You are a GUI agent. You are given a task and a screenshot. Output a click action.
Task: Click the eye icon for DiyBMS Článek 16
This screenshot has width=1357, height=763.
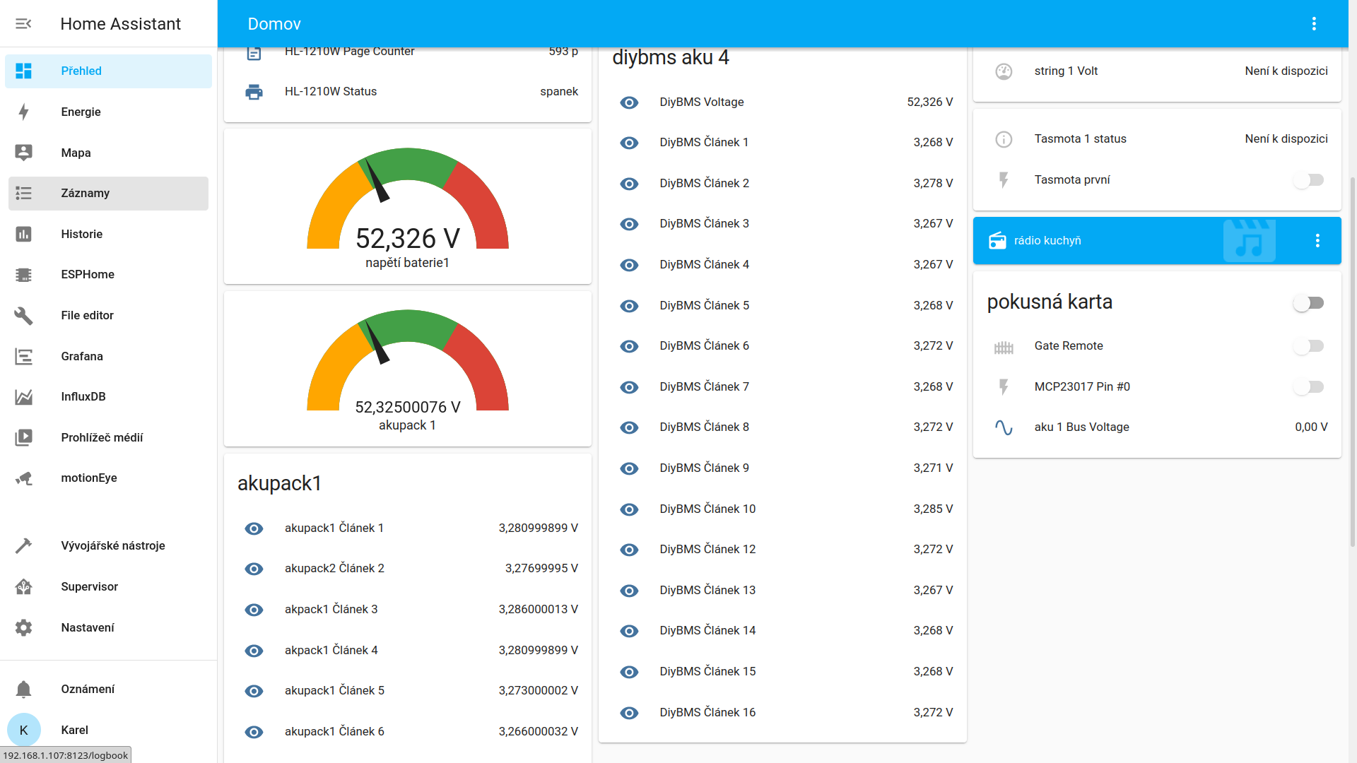(629, 714)
